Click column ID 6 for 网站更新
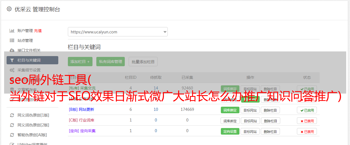Screen dimensions: 350x145 (x=131, y=109)
